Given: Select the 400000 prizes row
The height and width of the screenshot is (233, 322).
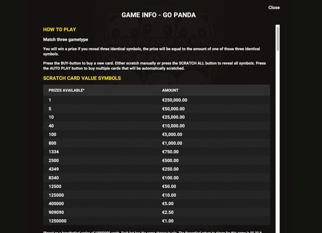Looking at the screenshot, I should click(157, 204).
